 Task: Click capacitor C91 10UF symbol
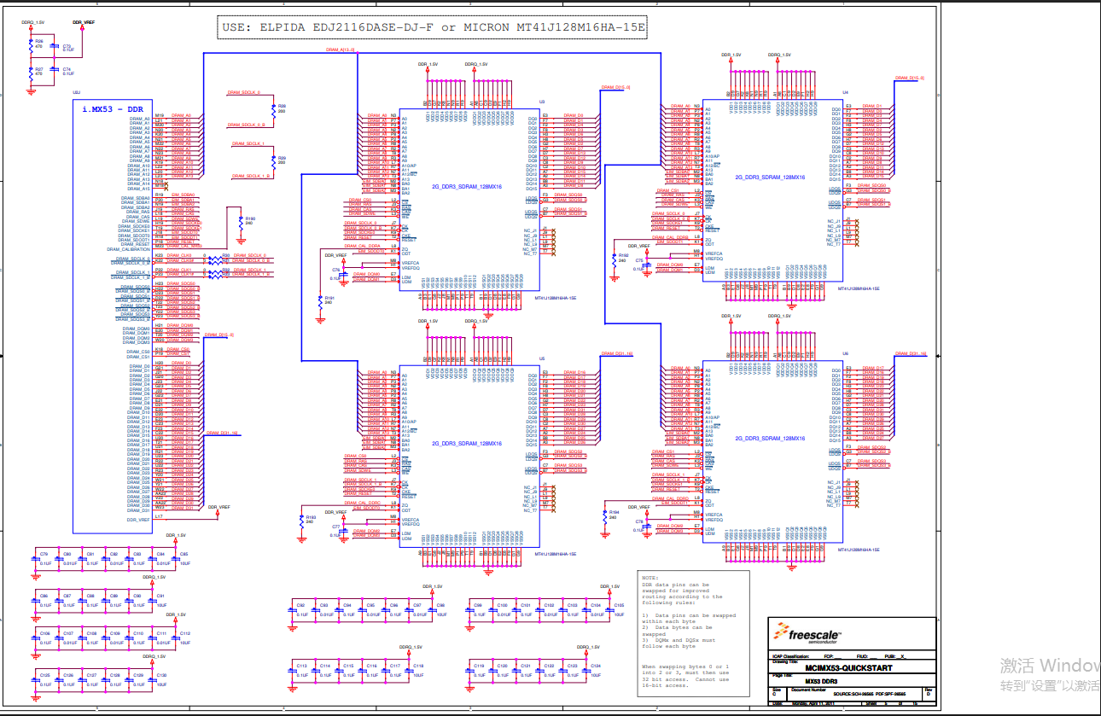[153, 600]
